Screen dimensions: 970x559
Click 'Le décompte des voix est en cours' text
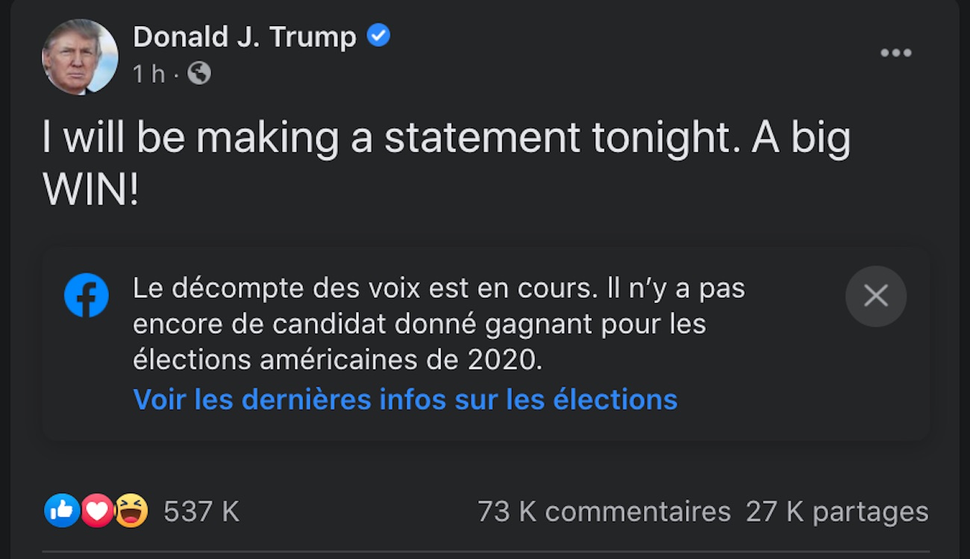coord(366,289)
